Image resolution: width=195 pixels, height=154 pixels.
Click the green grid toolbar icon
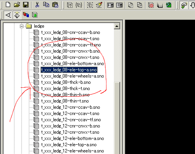(x=168, y=5)
